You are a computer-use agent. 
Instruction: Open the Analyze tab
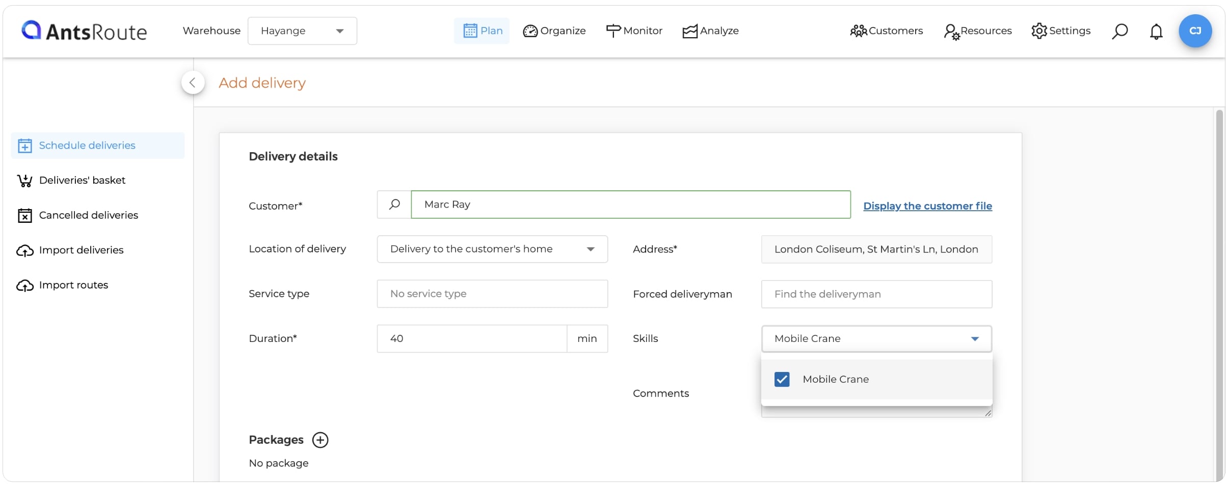pos(711,31)
